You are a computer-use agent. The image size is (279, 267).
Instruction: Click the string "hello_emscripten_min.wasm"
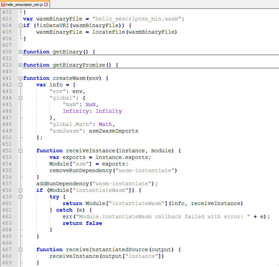tap(137, 19)
